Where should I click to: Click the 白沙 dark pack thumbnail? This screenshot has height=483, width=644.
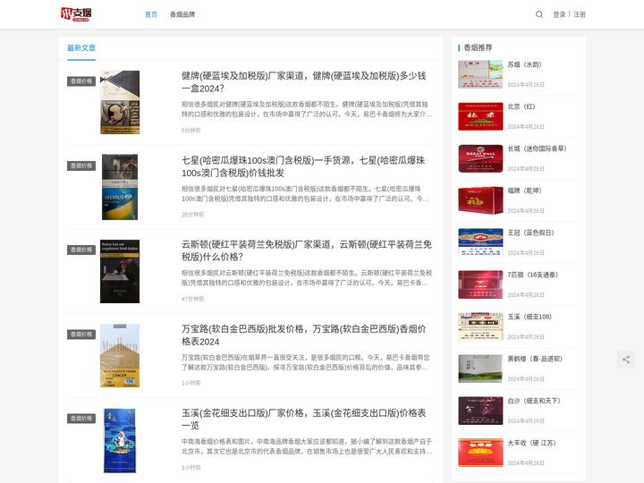point(480,411)
